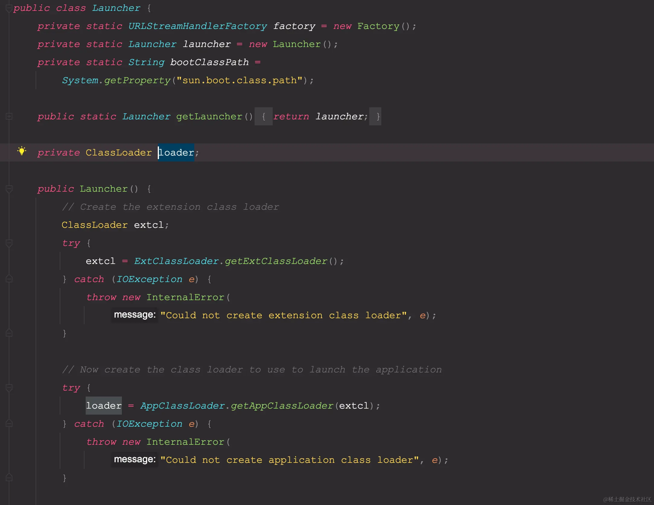The width and height of the screenshot is (654, 505).
Task: Collapse the Launcher() constructor fold marker
Action: (9, 189)
